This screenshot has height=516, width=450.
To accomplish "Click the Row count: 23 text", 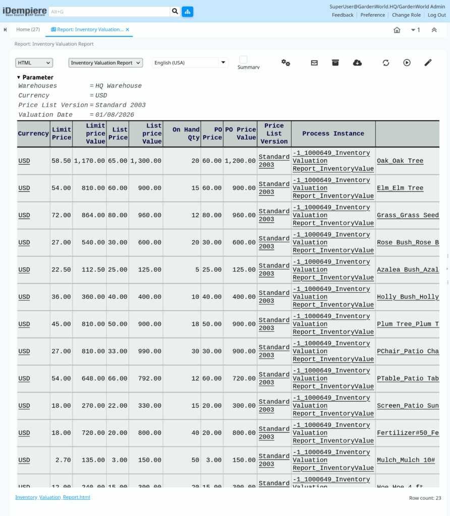I will 425,498.
